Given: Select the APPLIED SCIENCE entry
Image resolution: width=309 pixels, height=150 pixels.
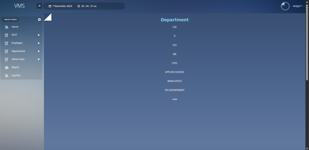Looking at the screenshot, I should coord(175,72).
